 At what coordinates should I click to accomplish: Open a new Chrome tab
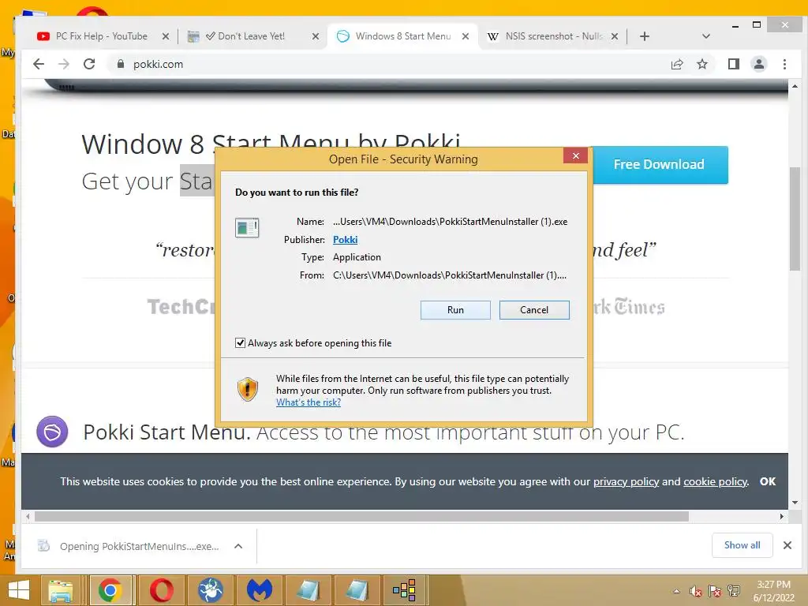644,36
